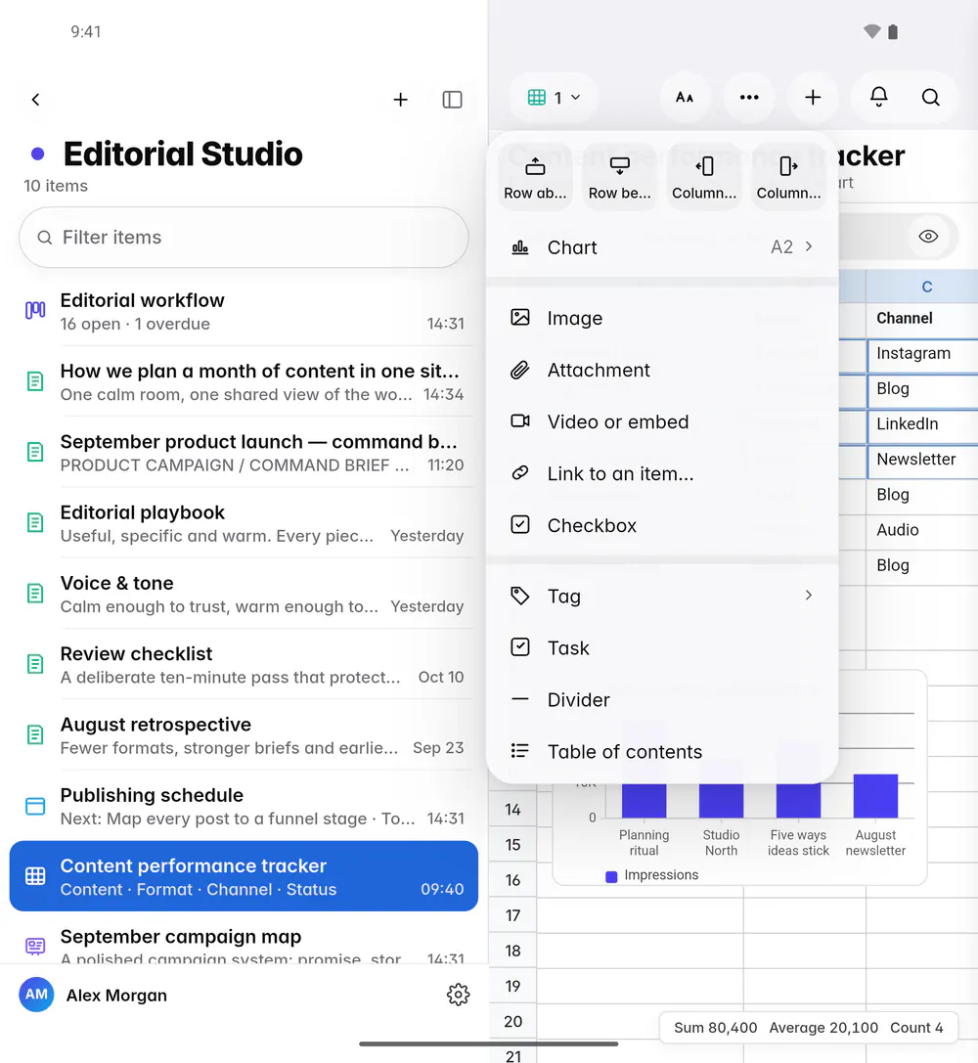Open How we plan a month of content
The width and height of the screenshot is (978, 1063).
click(x=244, y=382)
